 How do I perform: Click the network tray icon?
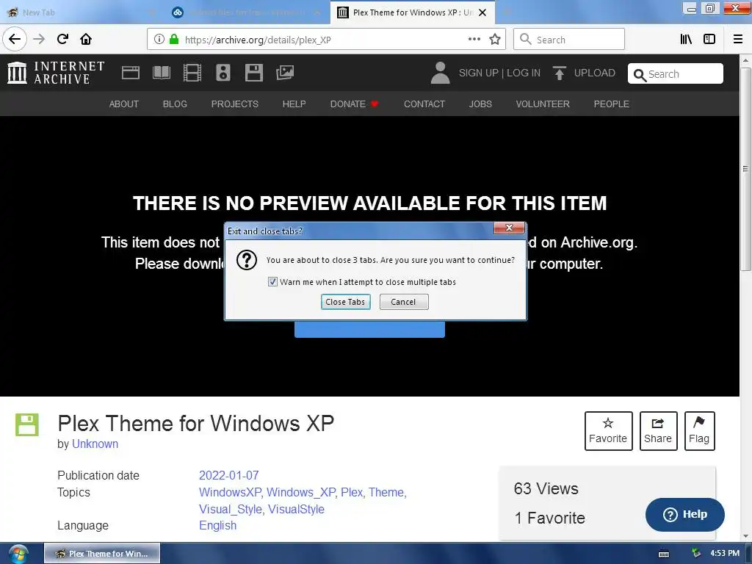pyautogui.click(x=696, y=553)
